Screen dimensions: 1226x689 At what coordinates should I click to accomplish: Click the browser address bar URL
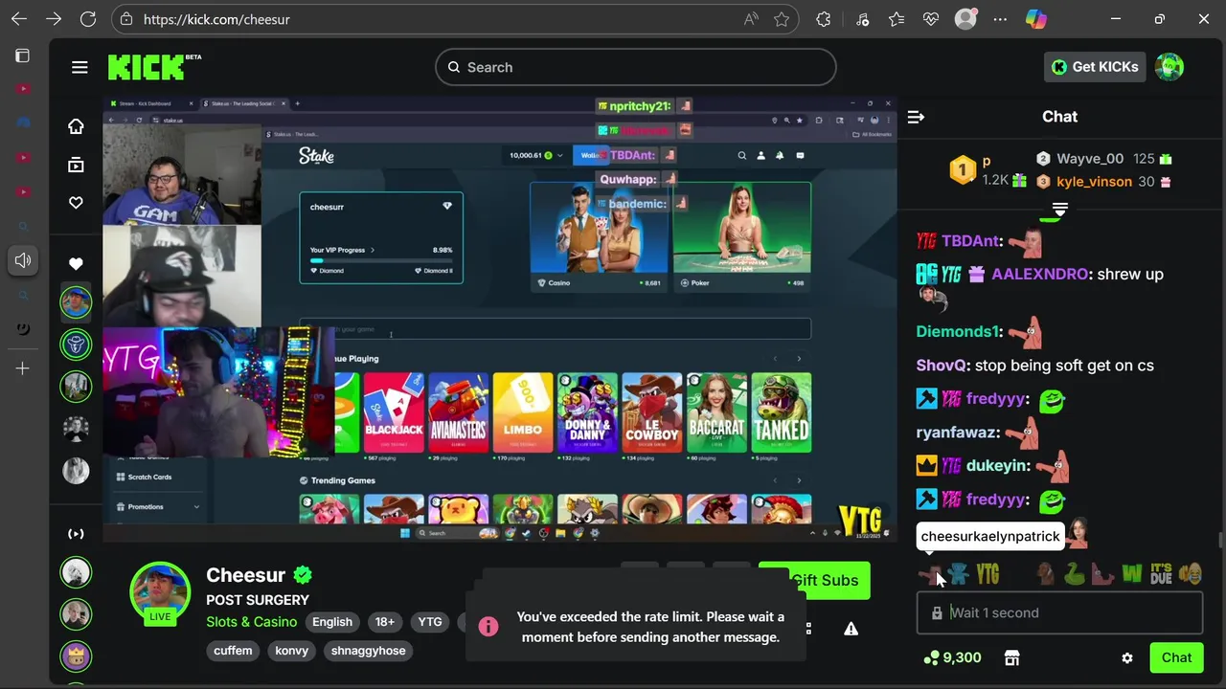(x=216, y=19)
